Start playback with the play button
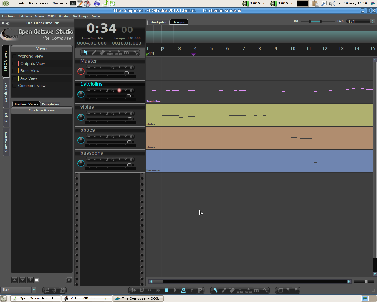377x302 pixels. [x=175, y=290]
